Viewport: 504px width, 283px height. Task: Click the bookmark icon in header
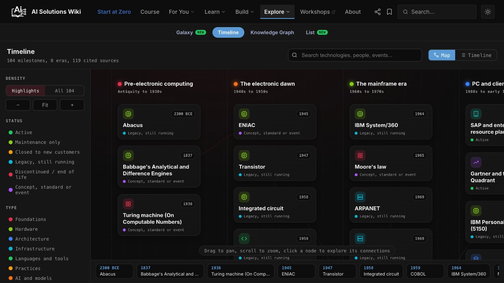(389, 12)
